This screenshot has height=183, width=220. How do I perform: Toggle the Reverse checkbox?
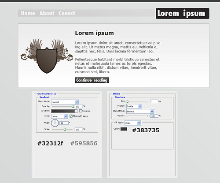pyautogui.click(x=81, y=111)
